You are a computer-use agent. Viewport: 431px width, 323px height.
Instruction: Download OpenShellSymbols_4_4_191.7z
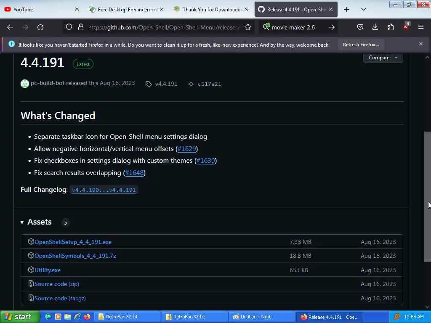tap(75, 256)
